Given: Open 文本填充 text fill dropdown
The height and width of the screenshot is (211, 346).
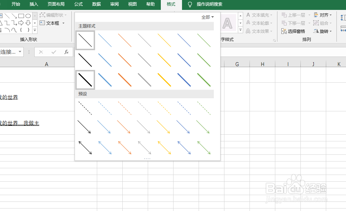Looking at the screenshot, I should 259,15.
